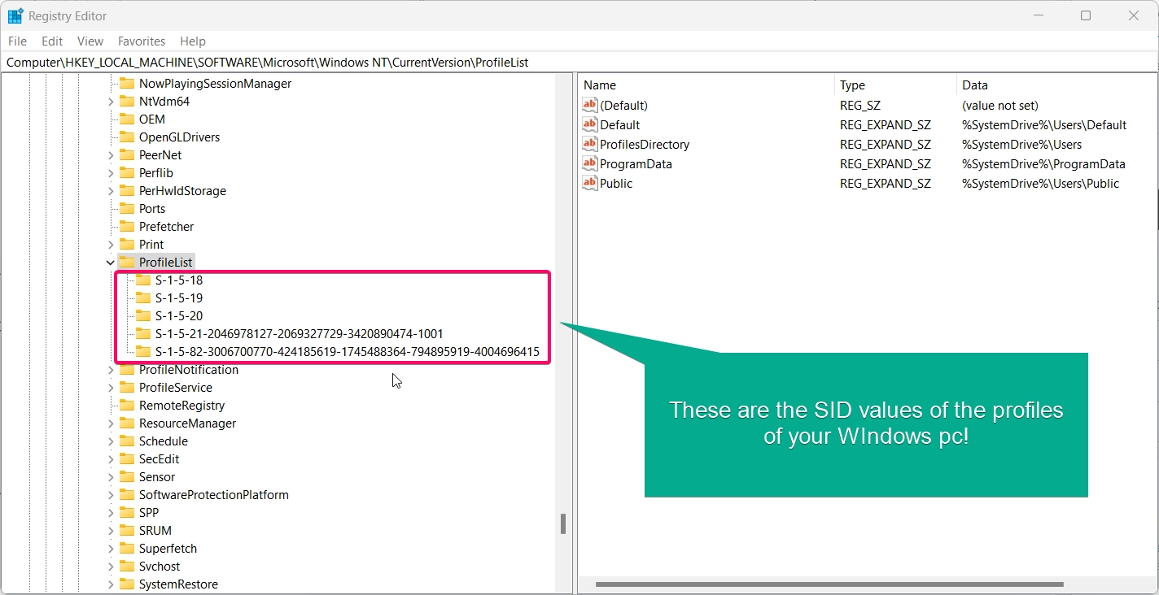
Task: Expand the Schedule key
Action: pos(111,441)
